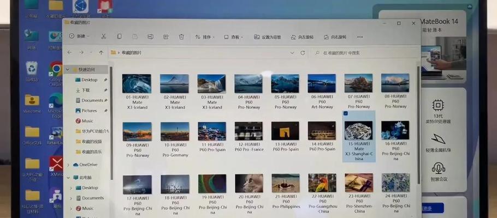
Task: Select Documents in quick access
Action: (x=90, y=100)
